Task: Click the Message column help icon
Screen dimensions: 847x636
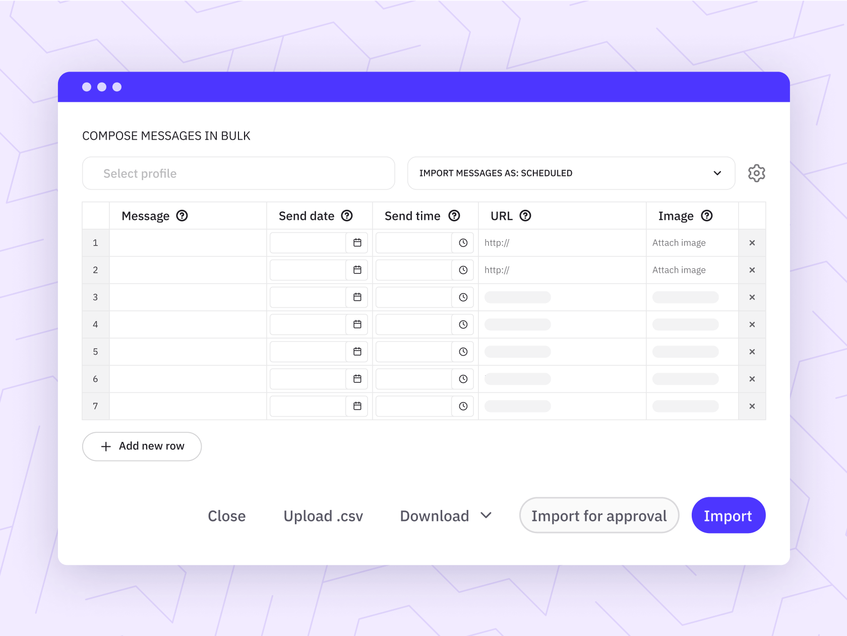Action: pos(182,215)
